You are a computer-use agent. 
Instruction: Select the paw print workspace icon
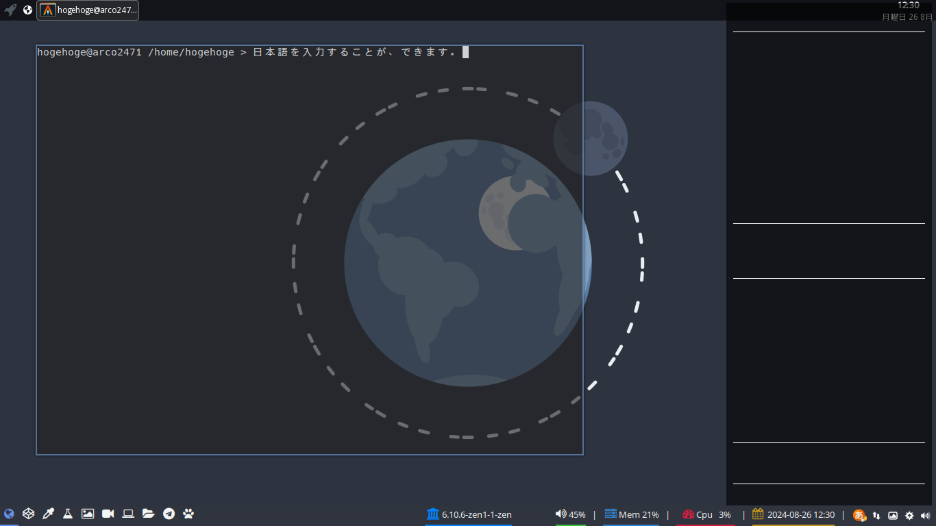(188, 514)
